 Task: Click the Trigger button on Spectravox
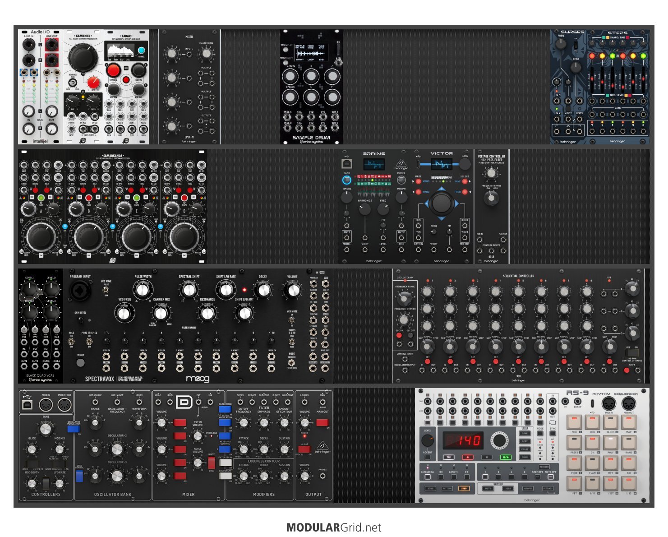pos(80,362)
